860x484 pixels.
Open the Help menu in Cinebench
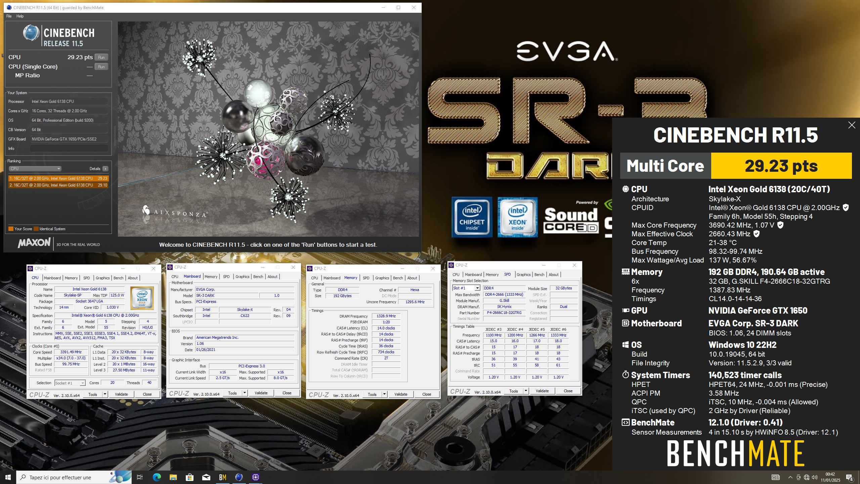[x=20, y=16]
